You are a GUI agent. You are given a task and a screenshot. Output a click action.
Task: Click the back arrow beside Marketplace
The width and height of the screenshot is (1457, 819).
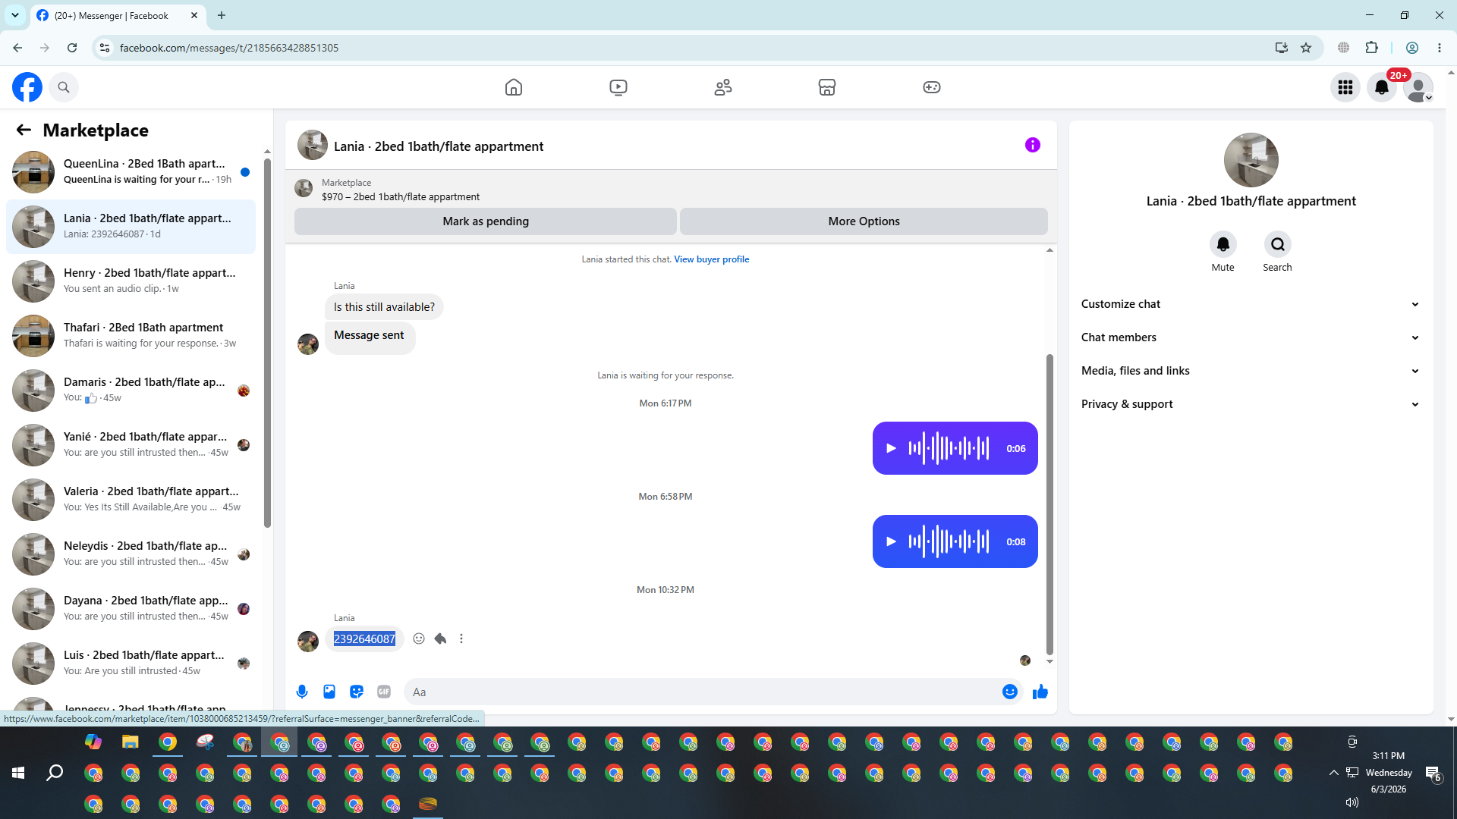(x=24, y=130)
